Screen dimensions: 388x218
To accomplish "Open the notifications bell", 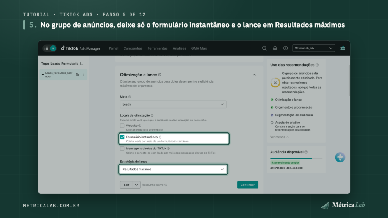I will (275, 48).
